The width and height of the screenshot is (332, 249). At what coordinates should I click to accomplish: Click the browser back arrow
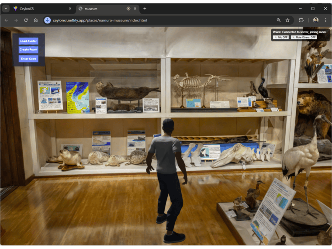coord(6,20)
